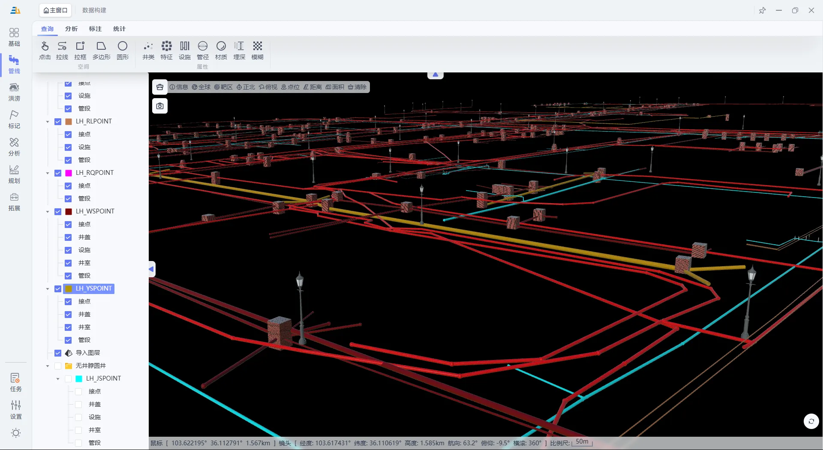Click the magenta LH_RQPOINT color swatch
Screen dimensions: 823x450
(x=69, y=173)
